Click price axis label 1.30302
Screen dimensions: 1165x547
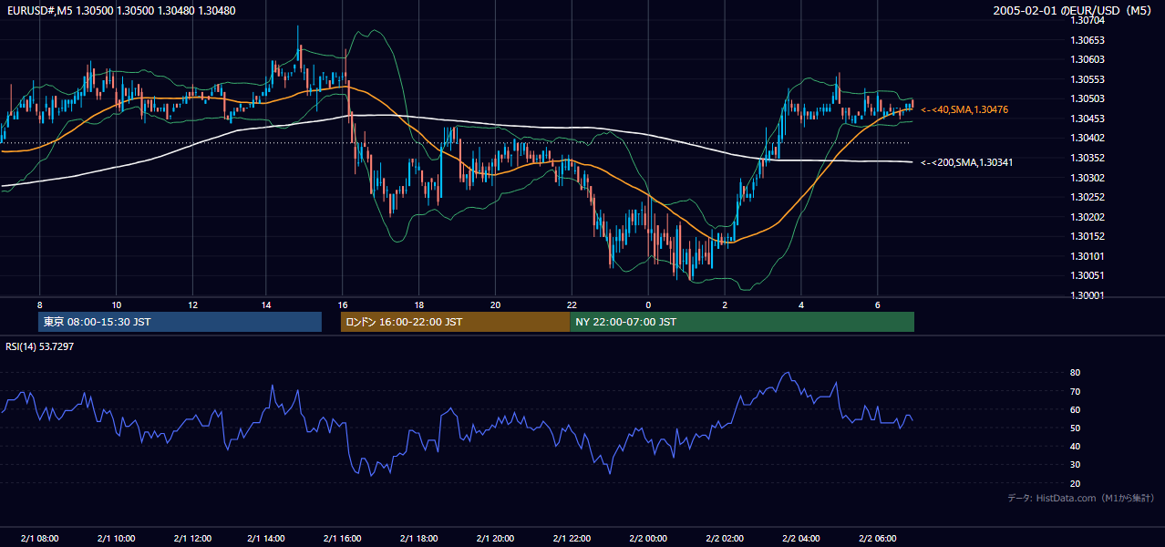(x=1088, y=178)
